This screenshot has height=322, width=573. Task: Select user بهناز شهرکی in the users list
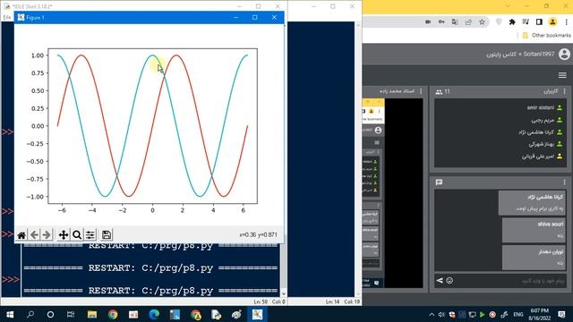545,144
